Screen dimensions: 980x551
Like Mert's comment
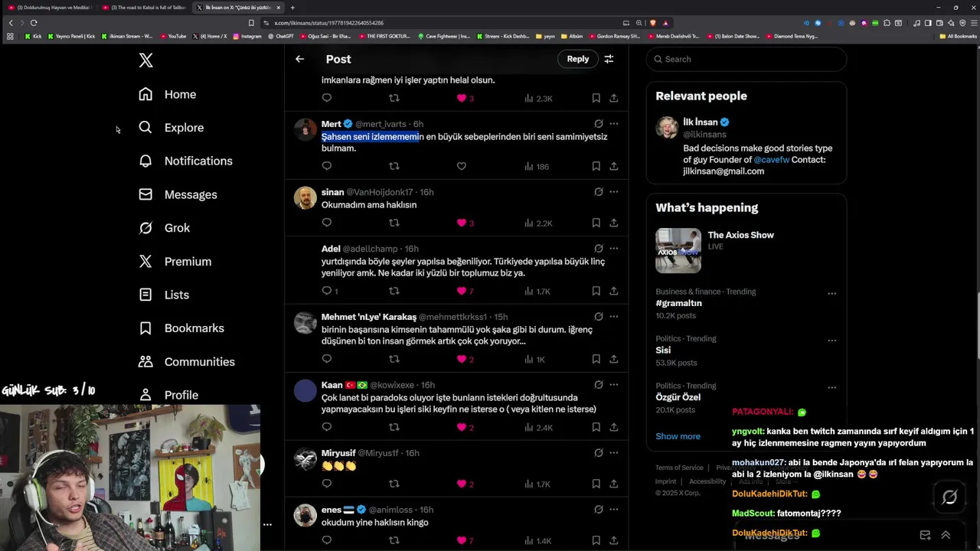click(461, 166)
